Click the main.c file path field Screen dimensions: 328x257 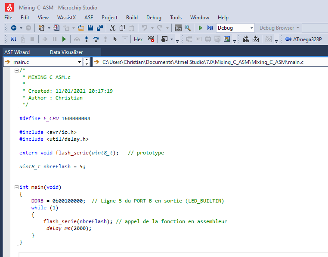click(210, 62)
